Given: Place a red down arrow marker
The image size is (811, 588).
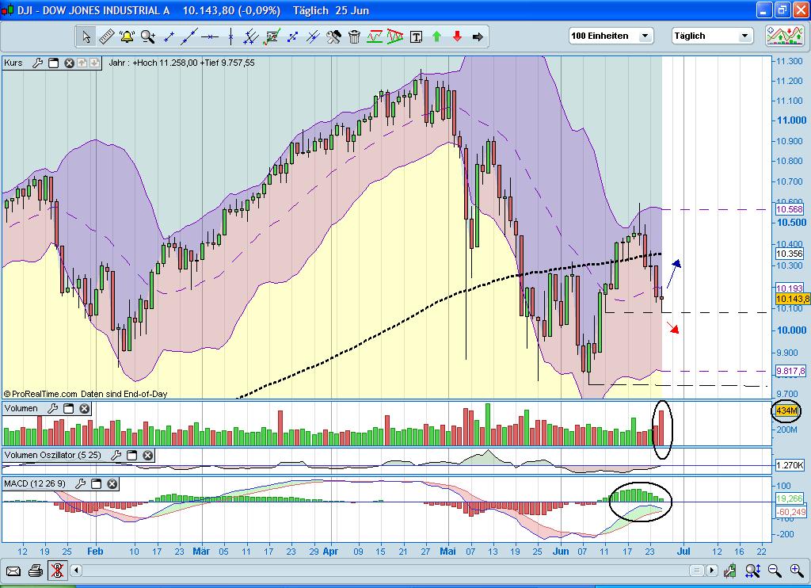Looking at the screenshot, I should tap(457, 36).
